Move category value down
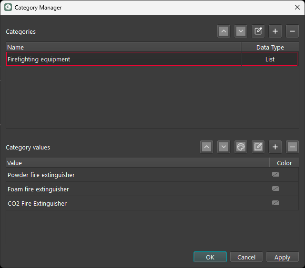The image size is (305, 268). pos(224,147)
